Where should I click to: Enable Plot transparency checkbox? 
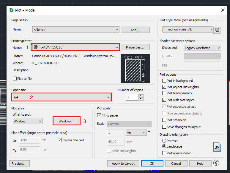tap(164, 93)
